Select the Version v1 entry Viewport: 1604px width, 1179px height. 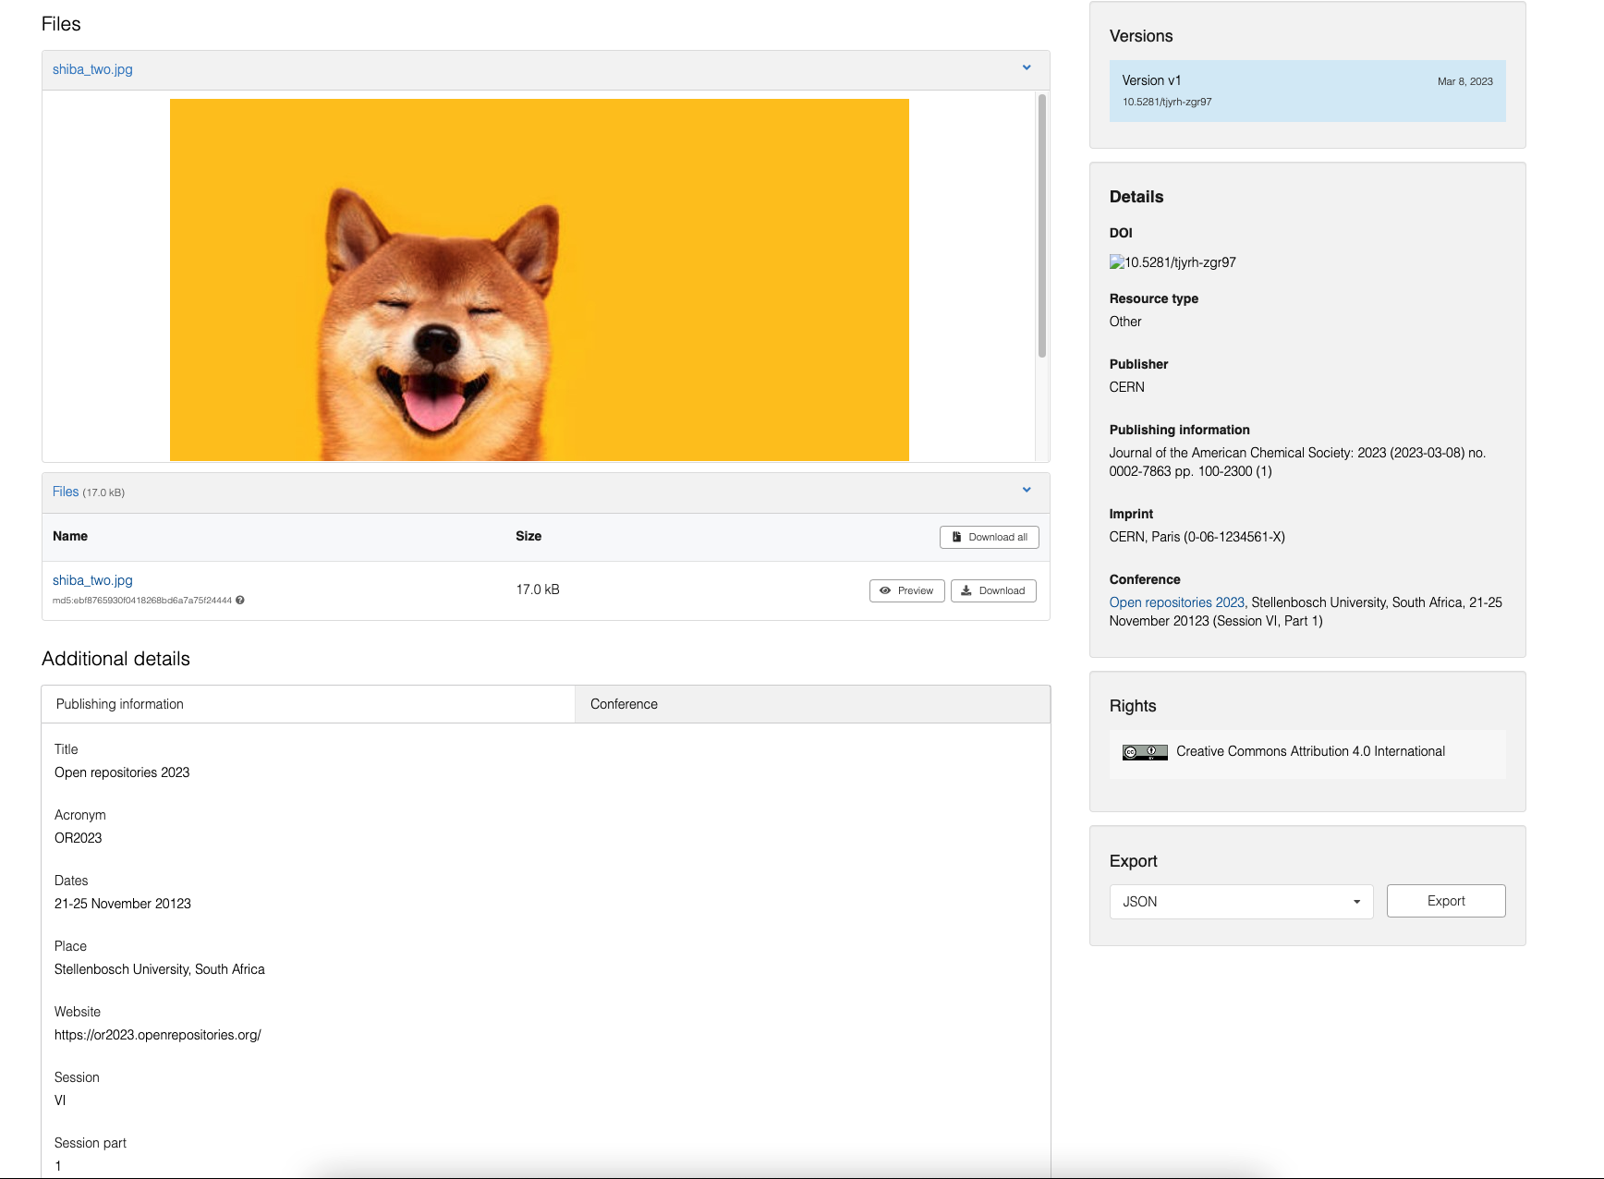coord(1306,91)
